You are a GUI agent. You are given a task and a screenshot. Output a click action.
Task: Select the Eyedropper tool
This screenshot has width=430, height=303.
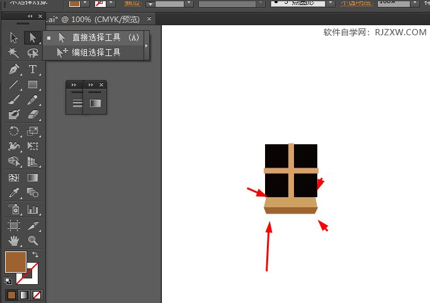14,193
